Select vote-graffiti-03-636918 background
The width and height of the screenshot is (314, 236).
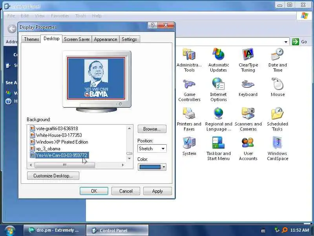pyautogui.click(x=54, y=129)
